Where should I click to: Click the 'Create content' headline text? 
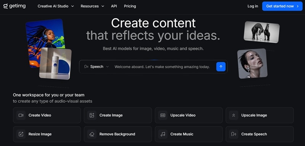coord(153,23)
